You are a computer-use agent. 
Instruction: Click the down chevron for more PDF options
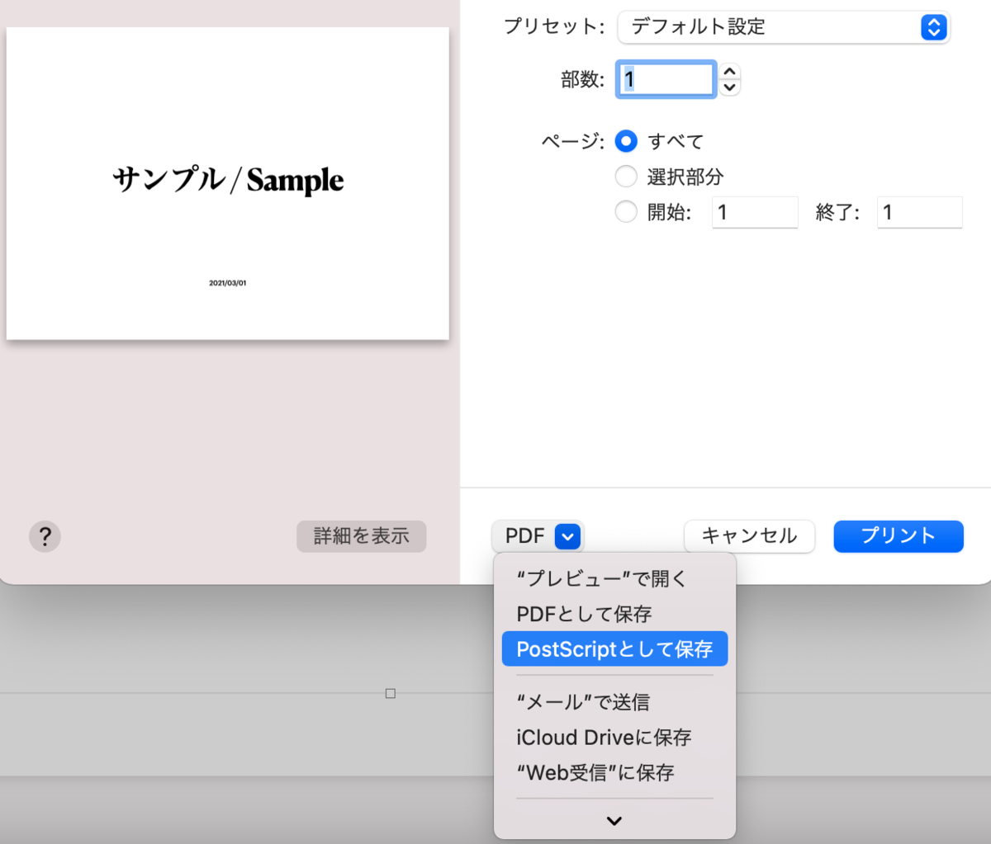point(613,820)
